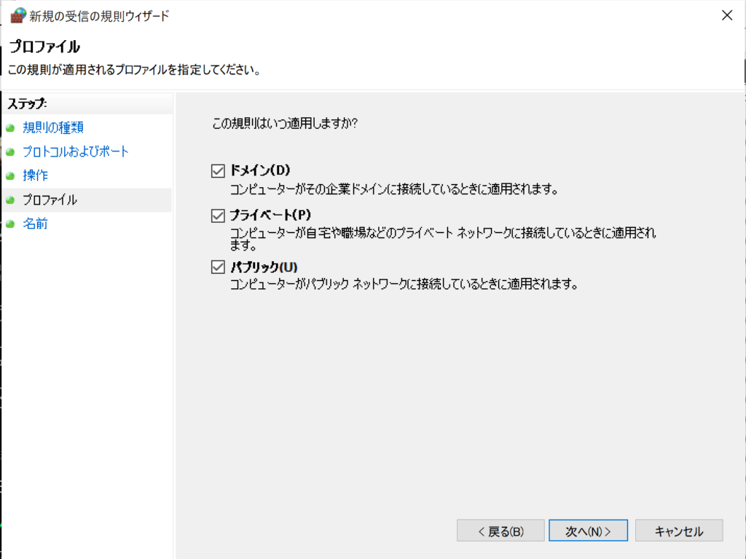Open the プロトコルおよびポート step
The height and width of the screenshot is (559, 746).
(76, 152)
